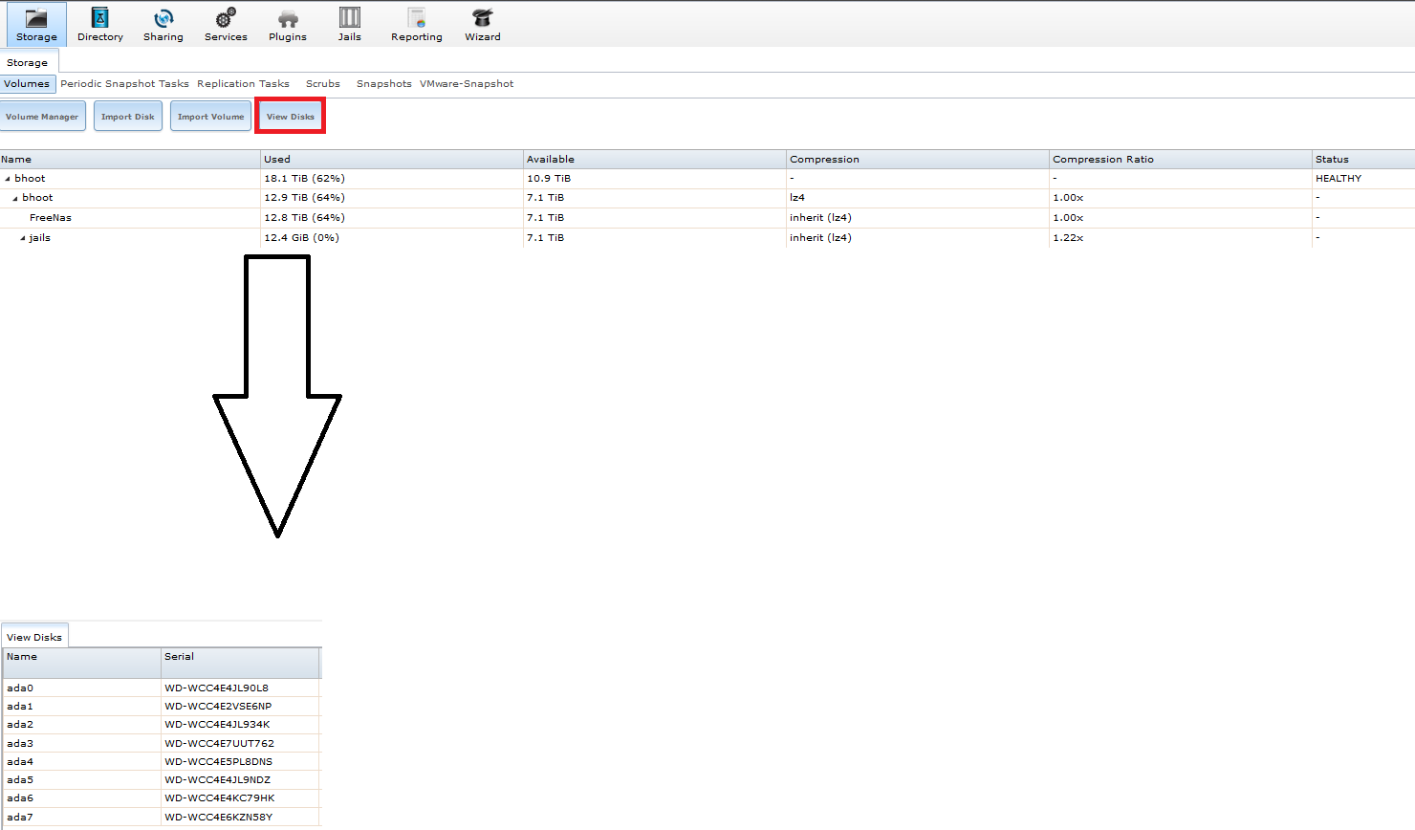Screen dimensions: 1415x830
Task: Sort by the Compression column header
Action: pyautogui.click(x=918, y=160)
